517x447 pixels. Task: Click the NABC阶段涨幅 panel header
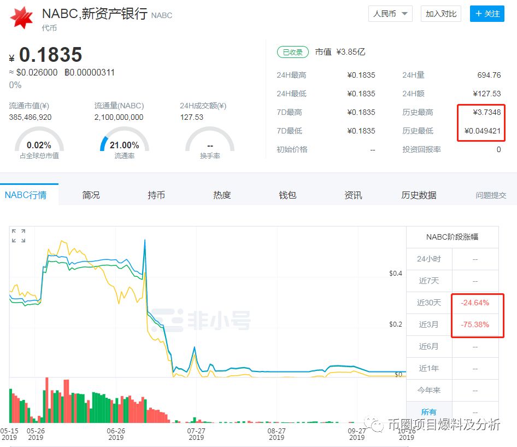[x=453, y=237]
